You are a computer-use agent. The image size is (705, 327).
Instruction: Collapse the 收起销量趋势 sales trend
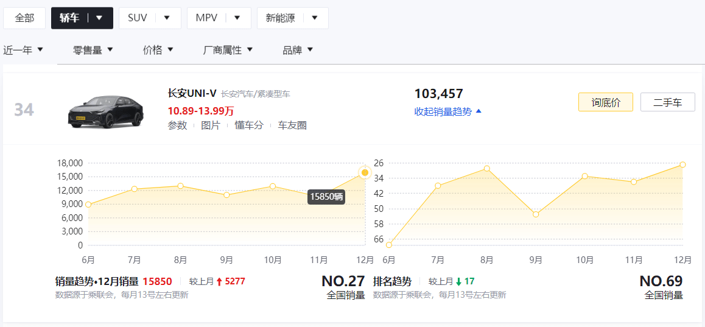[447, 111]
